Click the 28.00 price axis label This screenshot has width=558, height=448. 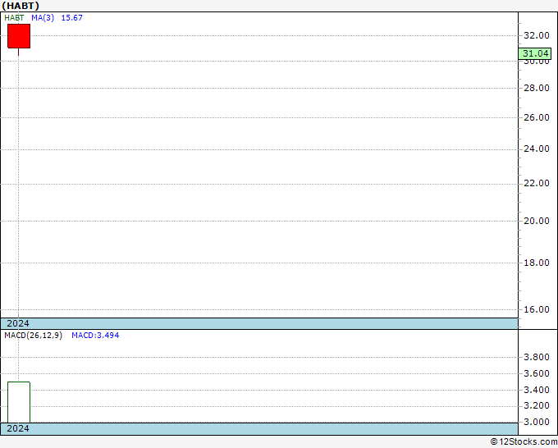[537, 88]
